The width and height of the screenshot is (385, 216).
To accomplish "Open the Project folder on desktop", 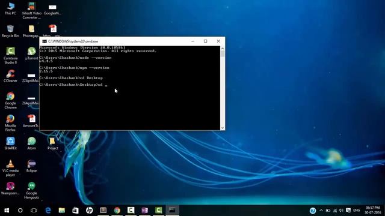I will tap(52, 143).
